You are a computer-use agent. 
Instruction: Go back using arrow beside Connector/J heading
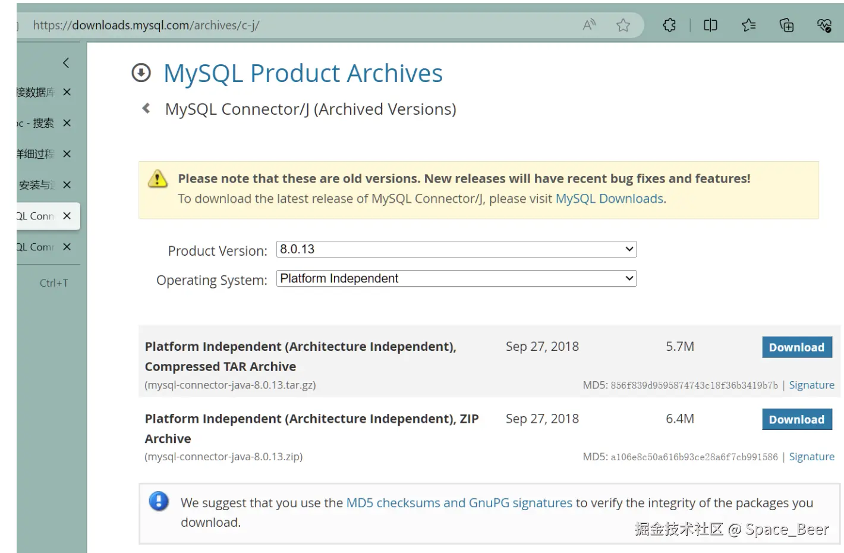point(146,108)
